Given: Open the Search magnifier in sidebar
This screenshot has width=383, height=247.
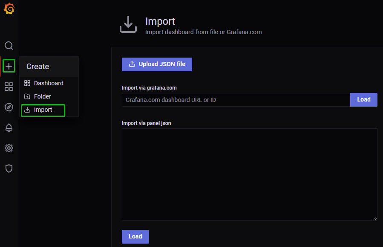Looking at the screenshot, I should [9, 46].
